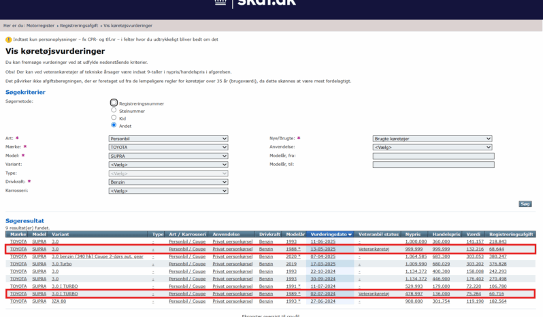Open valuation dated 11-07-2024
The height and width of the screenshot is (317, 543).
click(x=323, y=286)
